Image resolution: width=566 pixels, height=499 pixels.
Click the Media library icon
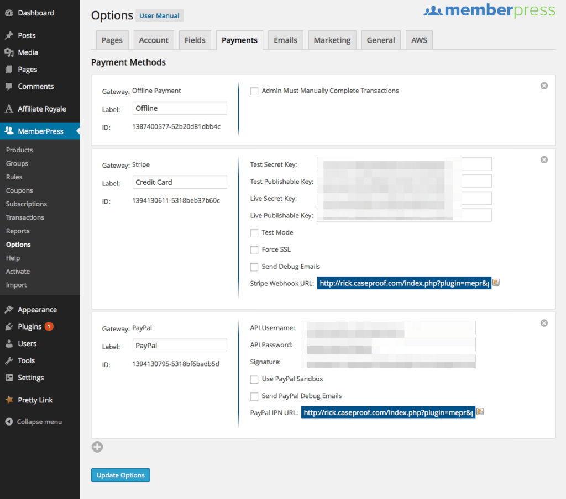click(9, 52)
